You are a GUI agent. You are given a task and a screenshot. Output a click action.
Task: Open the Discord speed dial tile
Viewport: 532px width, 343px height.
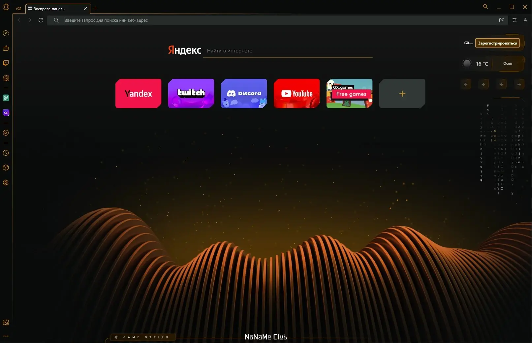coord(244,94)
